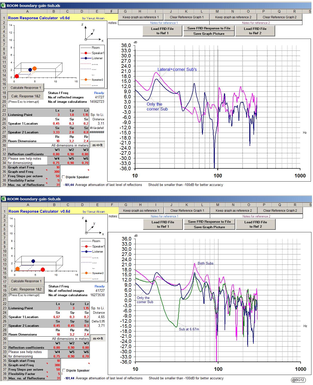
Task: Click 'Sub at 6.67m' label in bottom graph
Action: point(189,329)
